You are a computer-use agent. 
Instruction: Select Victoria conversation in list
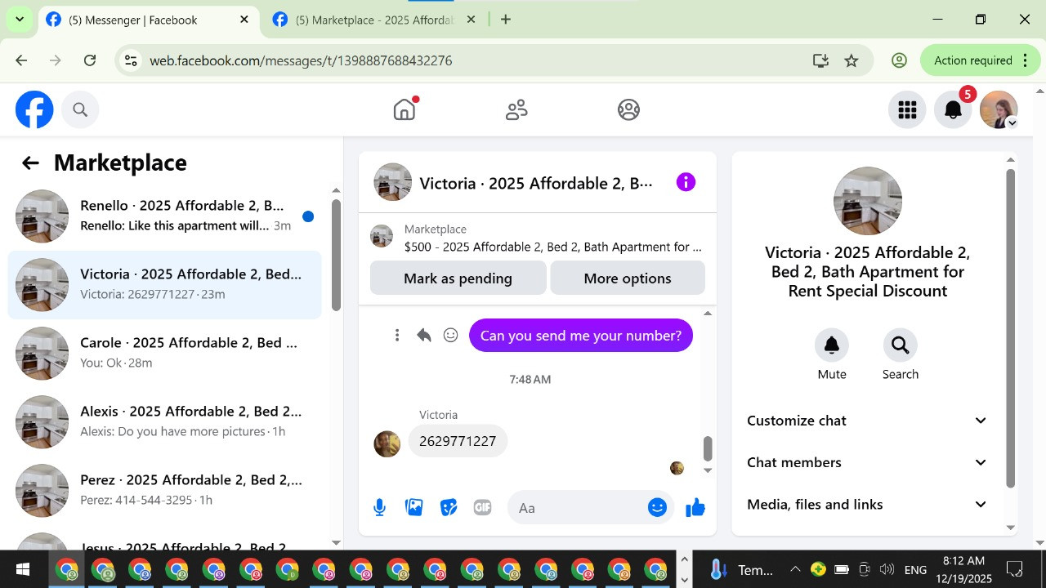coord(165,284)
